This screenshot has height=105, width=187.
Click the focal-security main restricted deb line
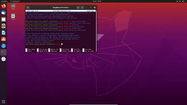55,21
